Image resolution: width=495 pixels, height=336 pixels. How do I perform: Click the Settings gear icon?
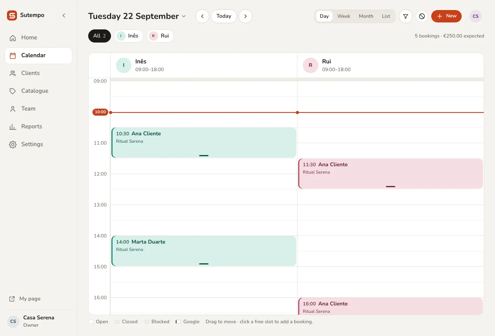point(13,144)
